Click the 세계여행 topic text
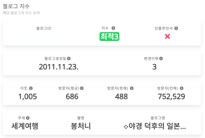The image size is (205, 138). [25, 126]
